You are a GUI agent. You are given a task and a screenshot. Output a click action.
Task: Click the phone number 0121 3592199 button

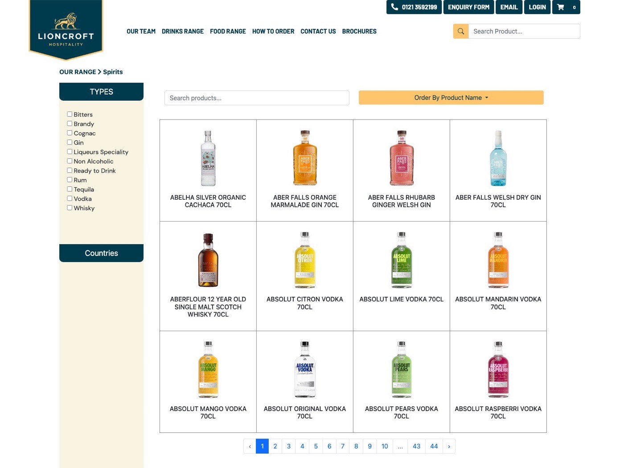[x=414, y=7]
